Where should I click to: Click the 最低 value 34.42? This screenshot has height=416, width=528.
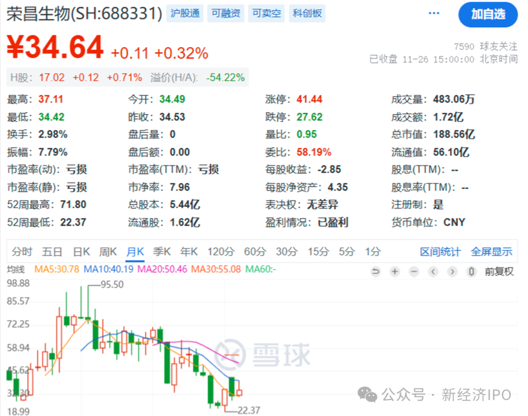(51, 117)
